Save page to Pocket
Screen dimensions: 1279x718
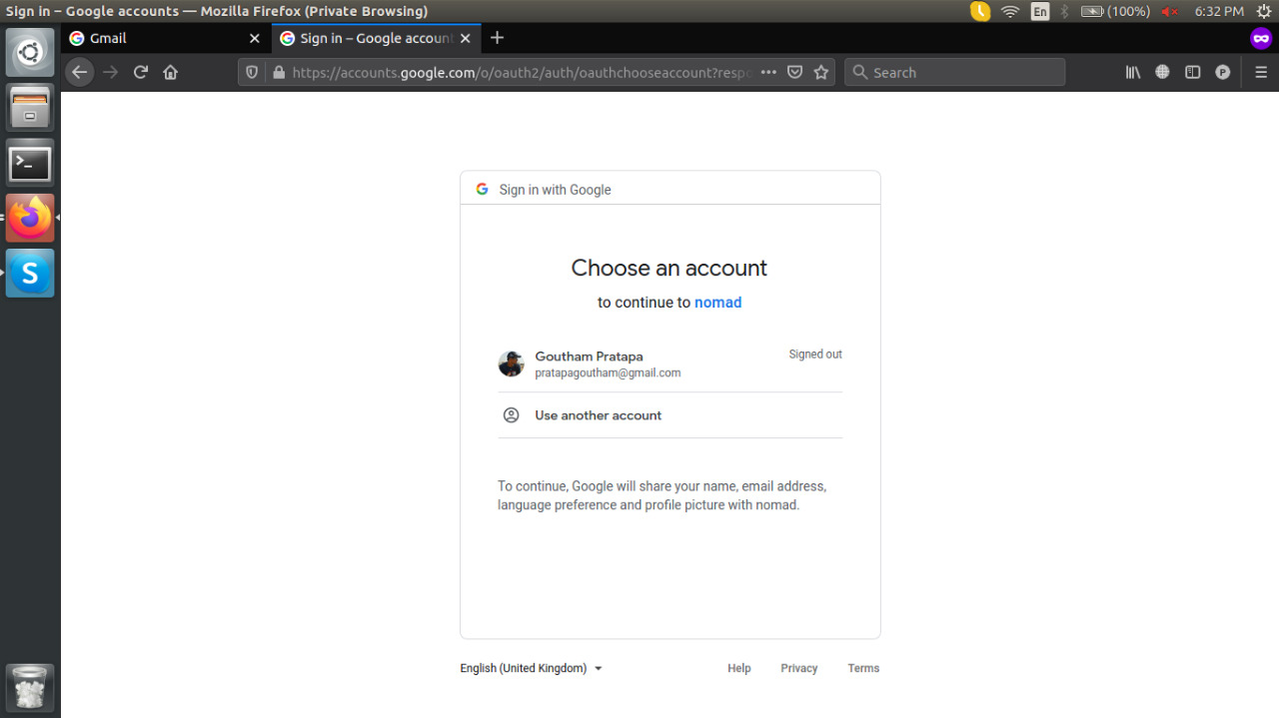[x=795, y=72]
